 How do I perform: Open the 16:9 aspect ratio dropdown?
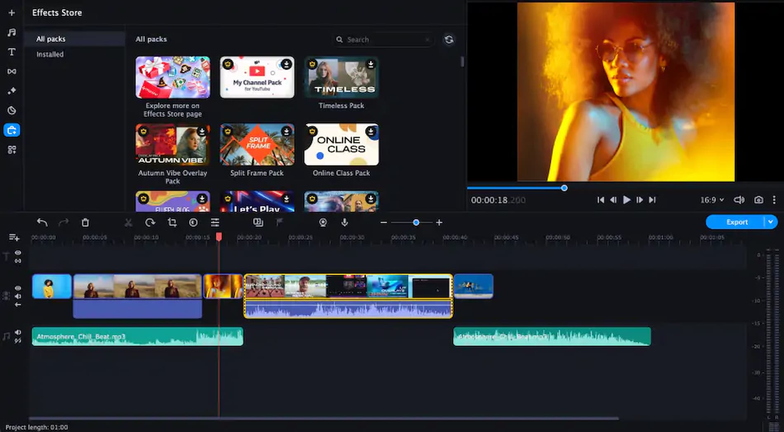711,200
